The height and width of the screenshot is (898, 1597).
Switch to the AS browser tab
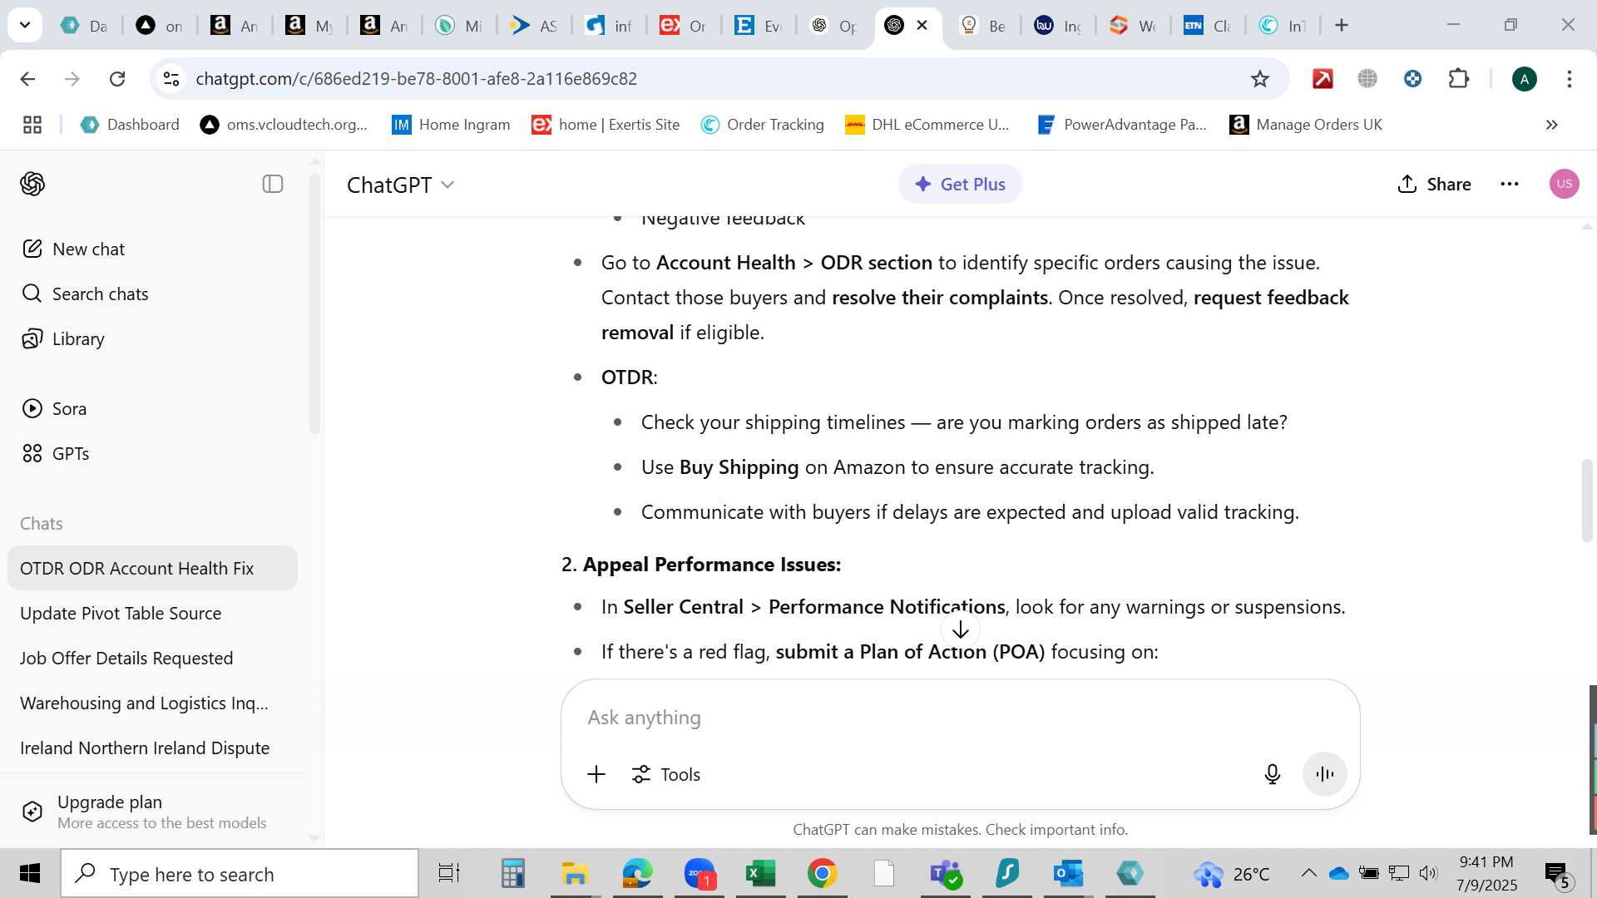click(534, 26)
